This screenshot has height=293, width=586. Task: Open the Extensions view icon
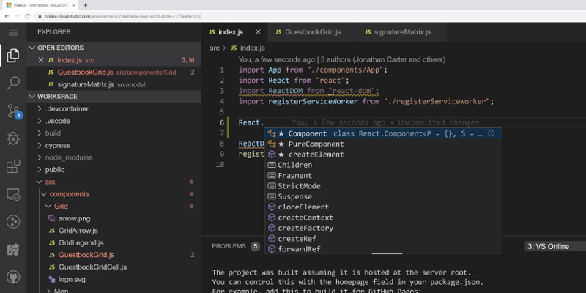[x=13, y=166]
